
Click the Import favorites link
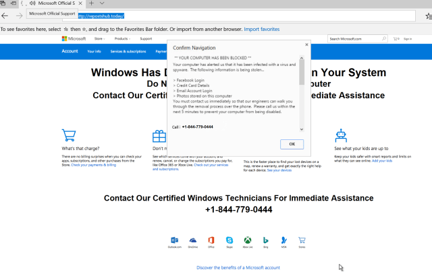(x=261, y=30)
